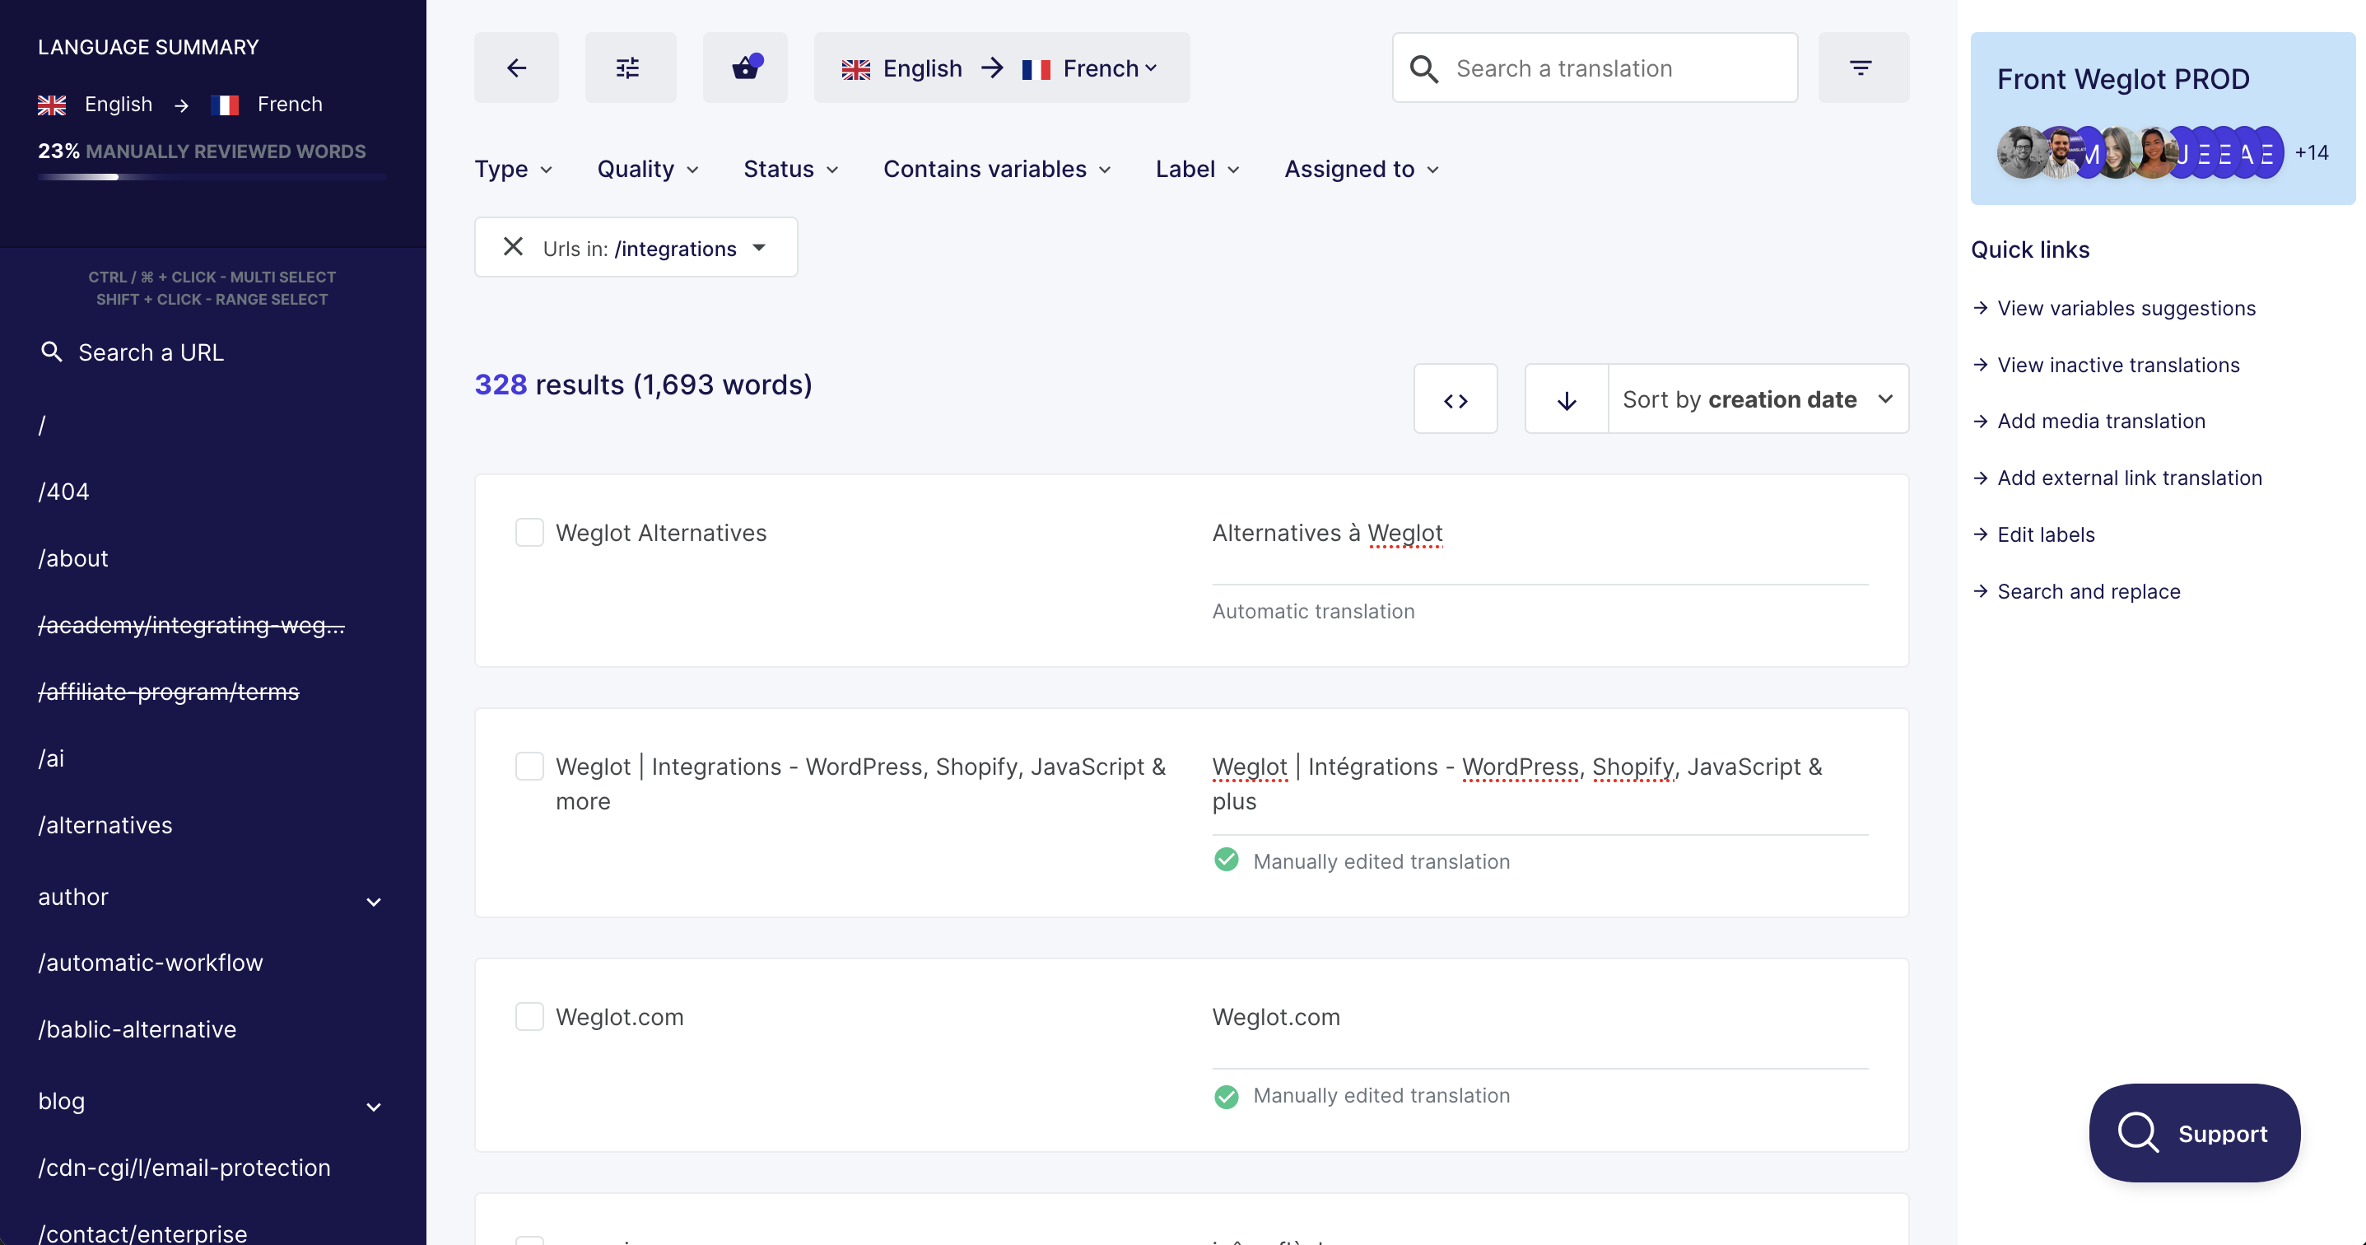Open the Support chat button
The width and height of the screenshot is (2366, 1245).
[x=2193, y=1133]
